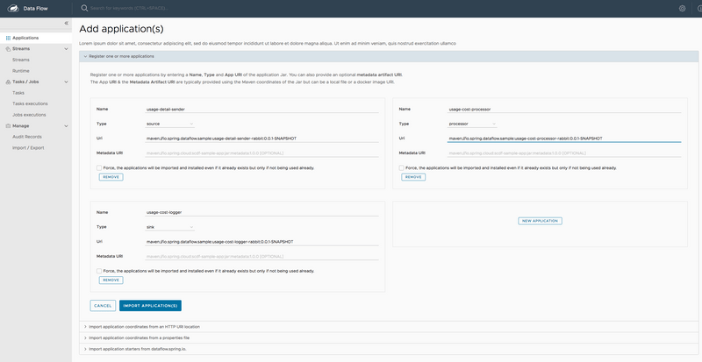
Task: Open Streams sub-item in sidebar
Action: pyautogui.click(x=21, y=60)
